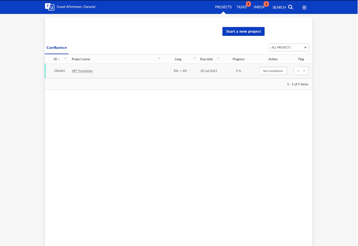Click the SEARCH label in header
This screenshot has height=246, width=358.
[x=279, y=7]
